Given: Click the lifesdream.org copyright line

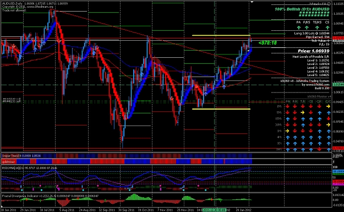Looking at the screenshot, I should coord(28,7).
